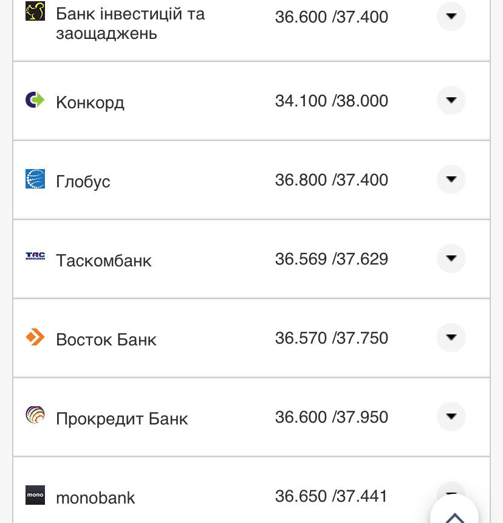Click the monobank logo
The image size is (503, 523).
[x=35, y=495]
